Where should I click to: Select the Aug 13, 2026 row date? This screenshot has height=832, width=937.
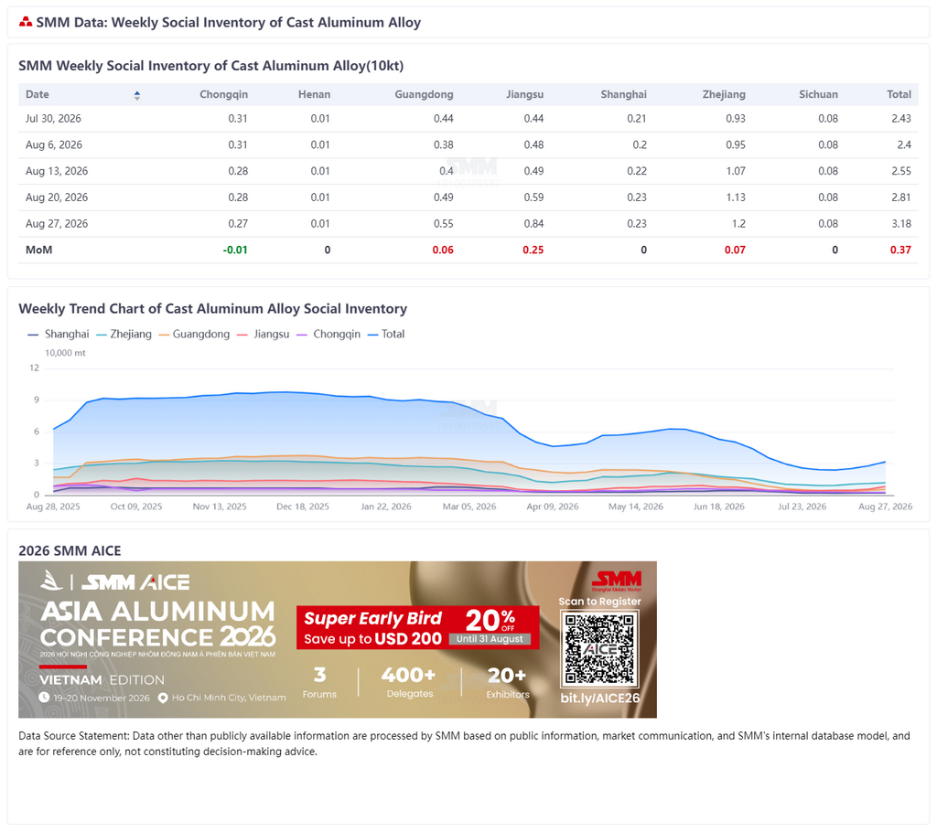pyautogui.click(x=57, y=171)
